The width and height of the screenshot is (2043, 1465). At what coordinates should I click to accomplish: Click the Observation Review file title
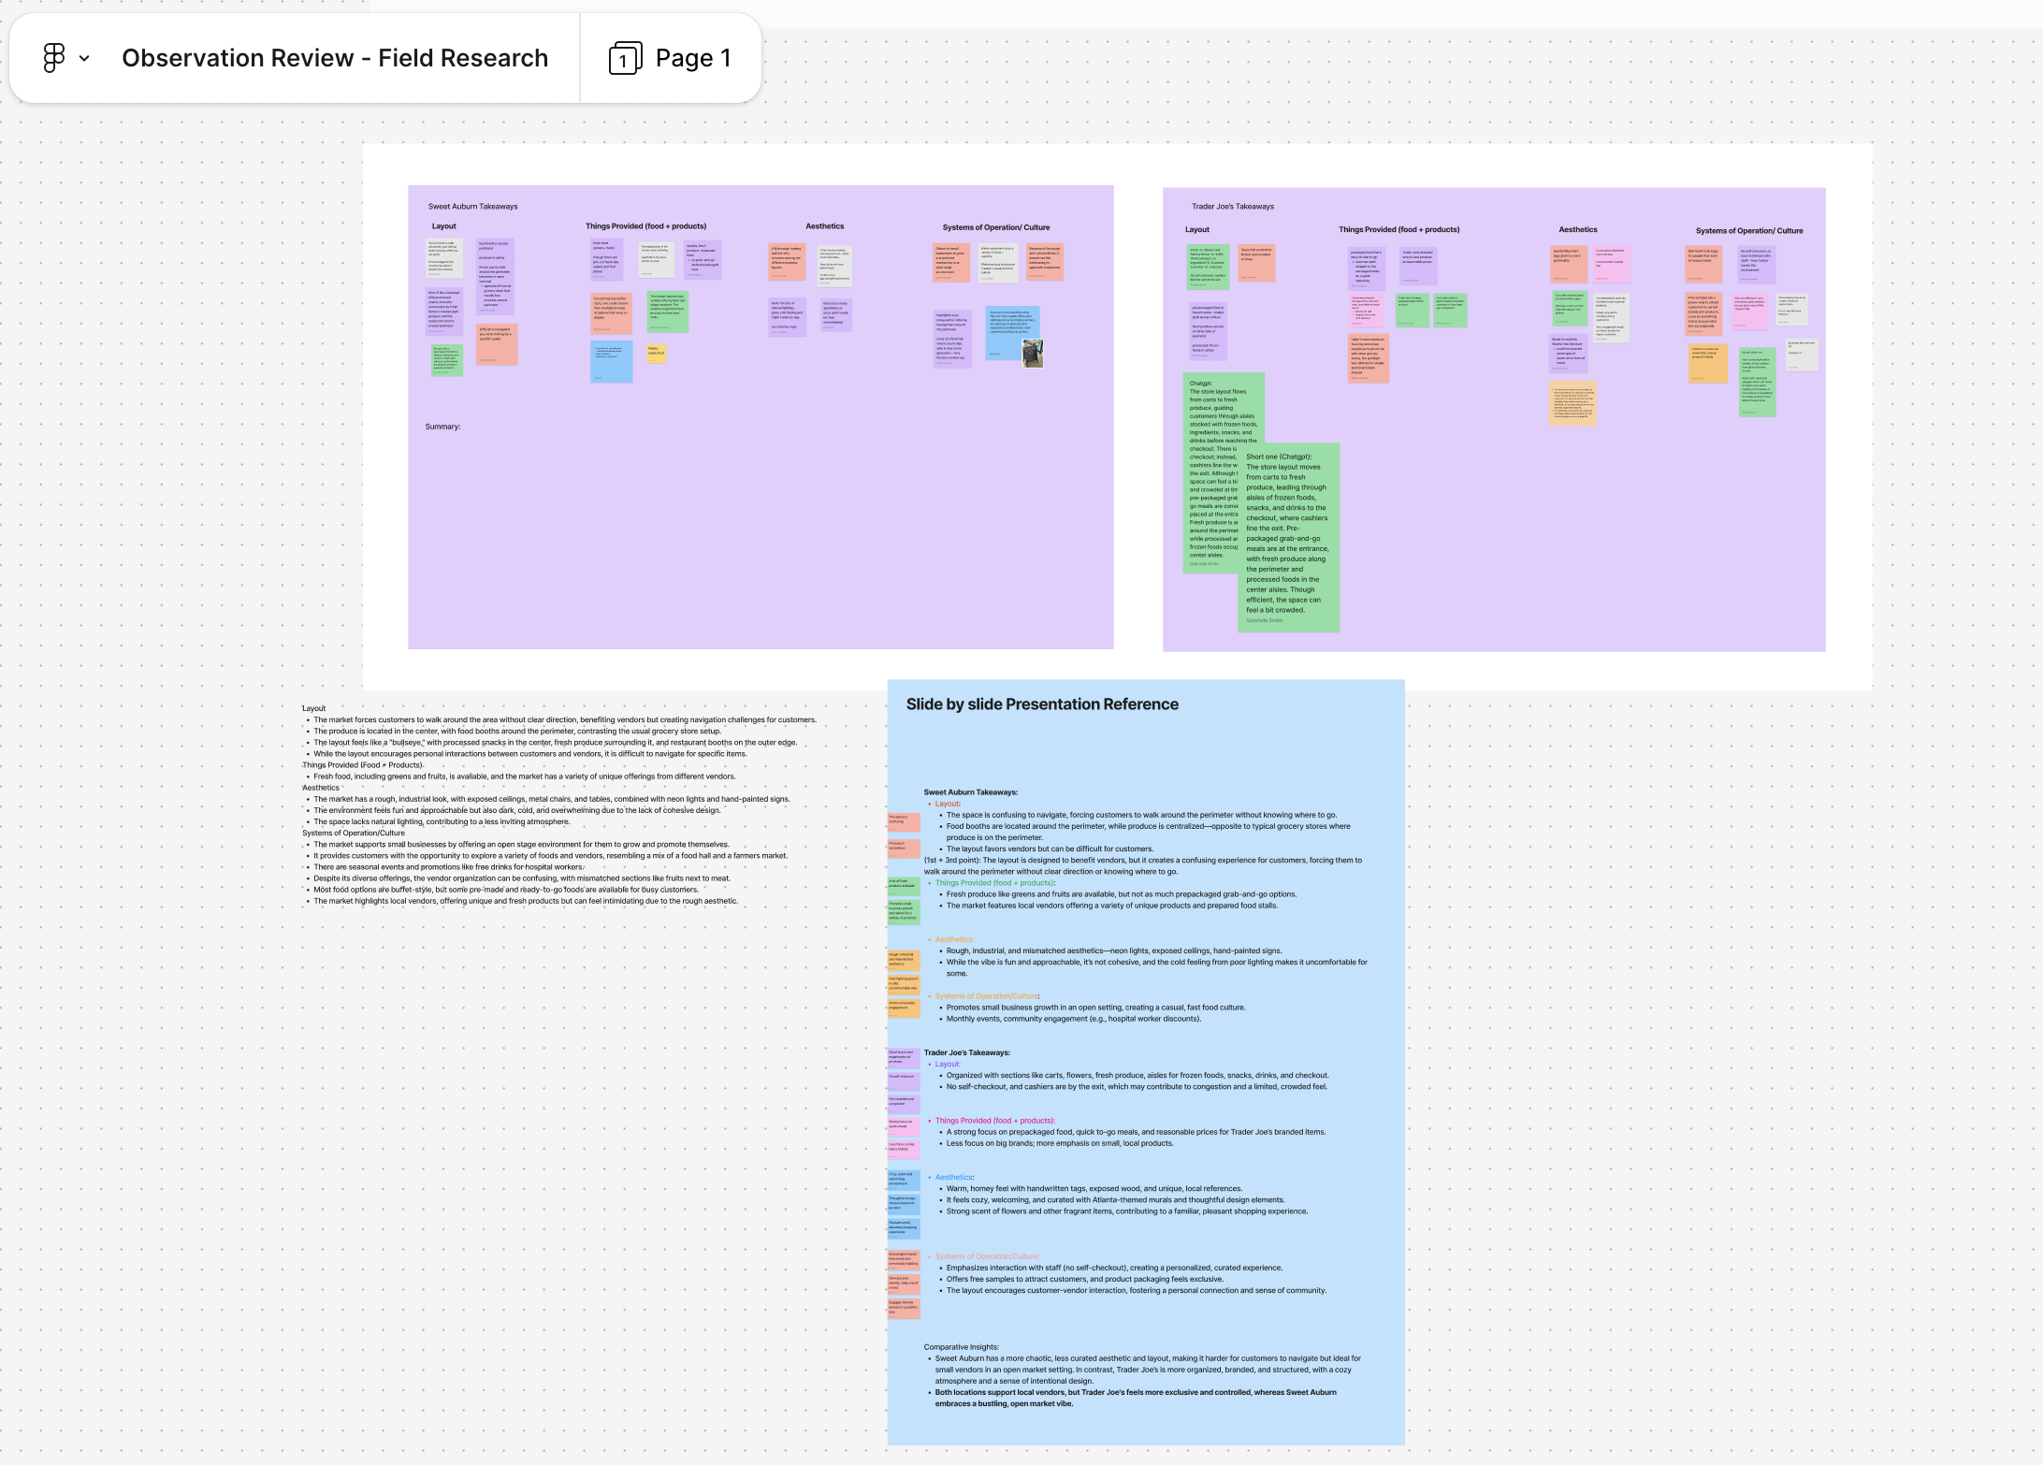[x=334, y=58]
